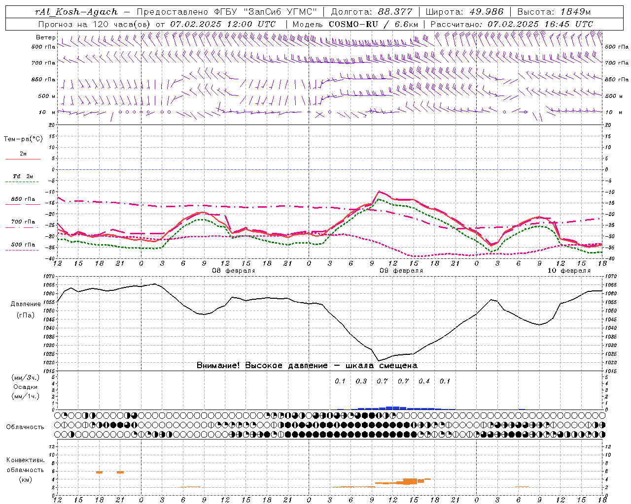Click the Ветер panel label

coord(46,37)
